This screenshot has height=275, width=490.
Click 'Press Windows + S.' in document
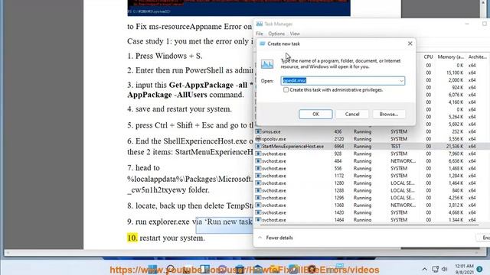point(169,56)
